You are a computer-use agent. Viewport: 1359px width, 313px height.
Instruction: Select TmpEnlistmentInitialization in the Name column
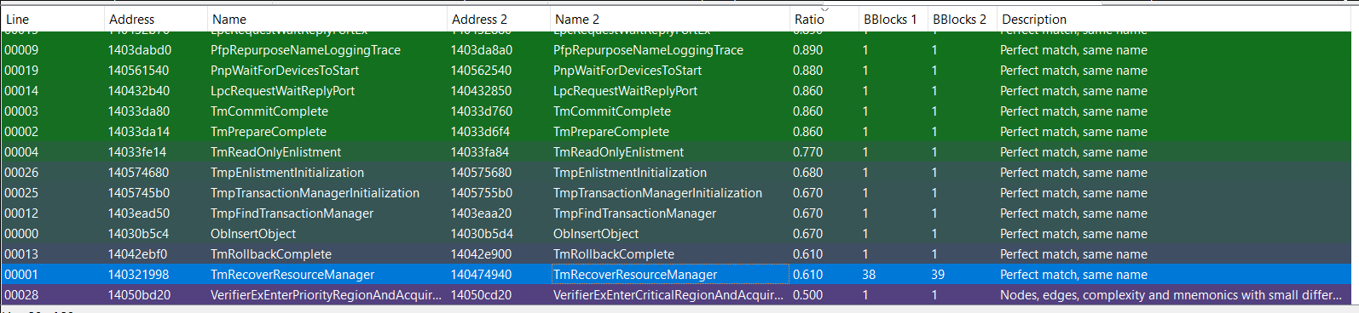(x=287, y=173)
